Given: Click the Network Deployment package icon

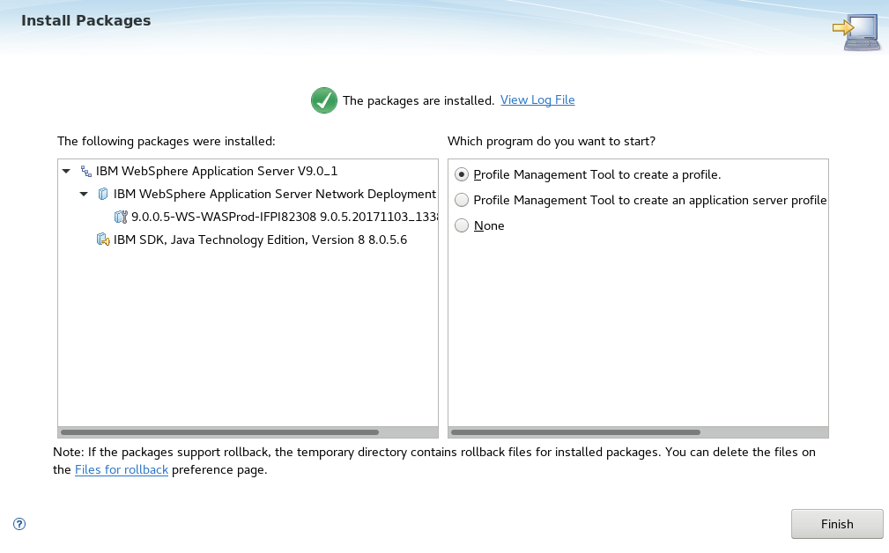Looking at the screenshot, I should (x=102, y=195).
